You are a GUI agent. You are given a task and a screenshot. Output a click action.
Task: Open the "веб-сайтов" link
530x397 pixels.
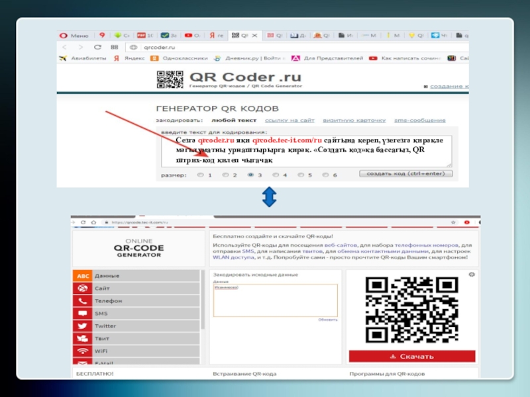(x=341, y=245)
